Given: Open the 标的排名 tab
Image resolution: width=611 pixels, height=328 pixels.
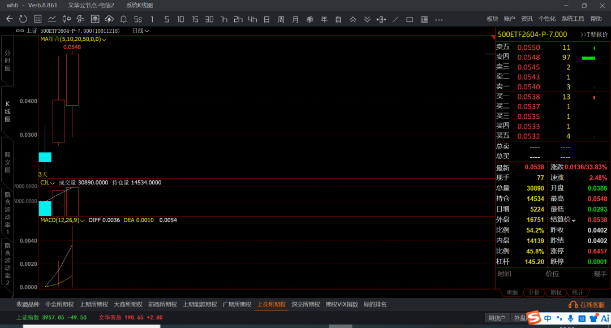Looking at the screenshot, I should (x=375, y=305).
